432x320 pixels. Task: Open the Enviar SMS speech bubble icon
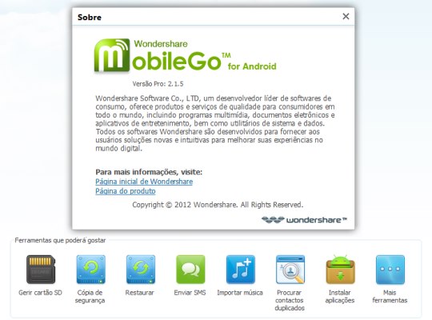(190, 270)
